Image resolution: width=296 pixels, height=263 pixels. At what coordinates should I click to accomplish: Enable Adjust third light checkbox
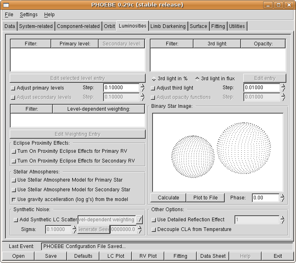(x=153, y=88)
